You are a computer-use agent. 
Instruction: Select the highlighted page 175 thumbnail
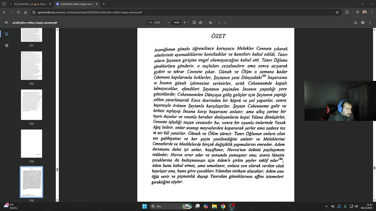pyautogui.click(x=31, y=182)
